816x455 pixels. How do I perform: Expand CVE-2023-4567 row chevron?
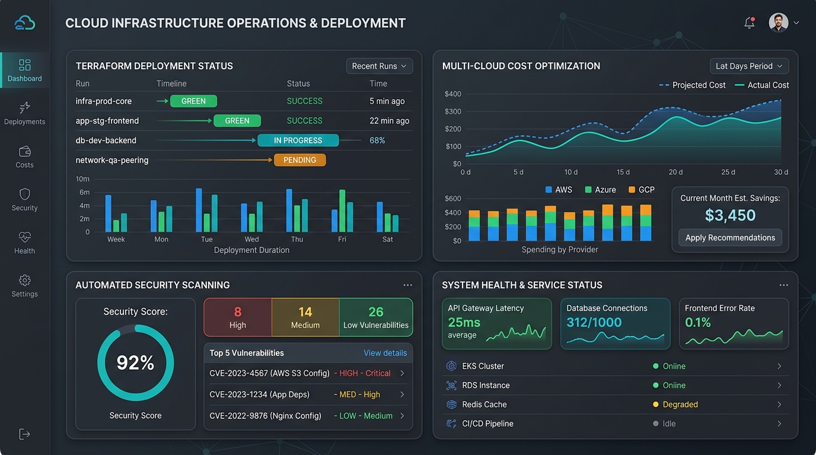tap(402, 373)
